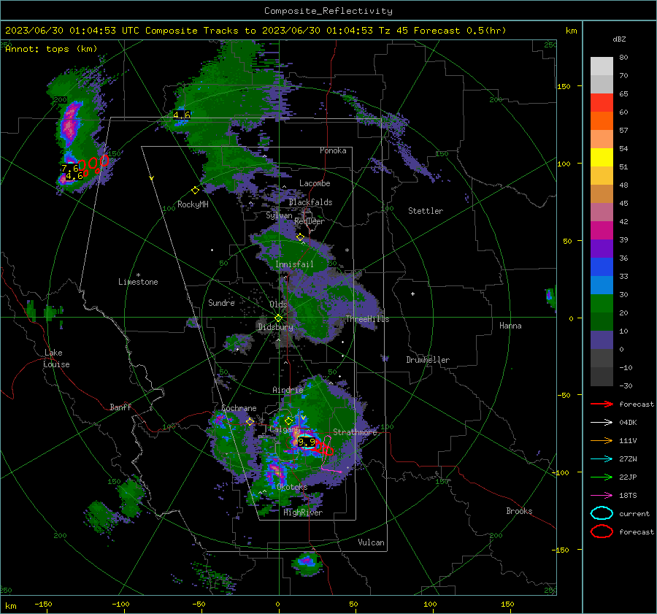Viewport: 657px width, 614px height.
Task: Click the yellow diamond marker beside Cochrane
Action: 250,422
